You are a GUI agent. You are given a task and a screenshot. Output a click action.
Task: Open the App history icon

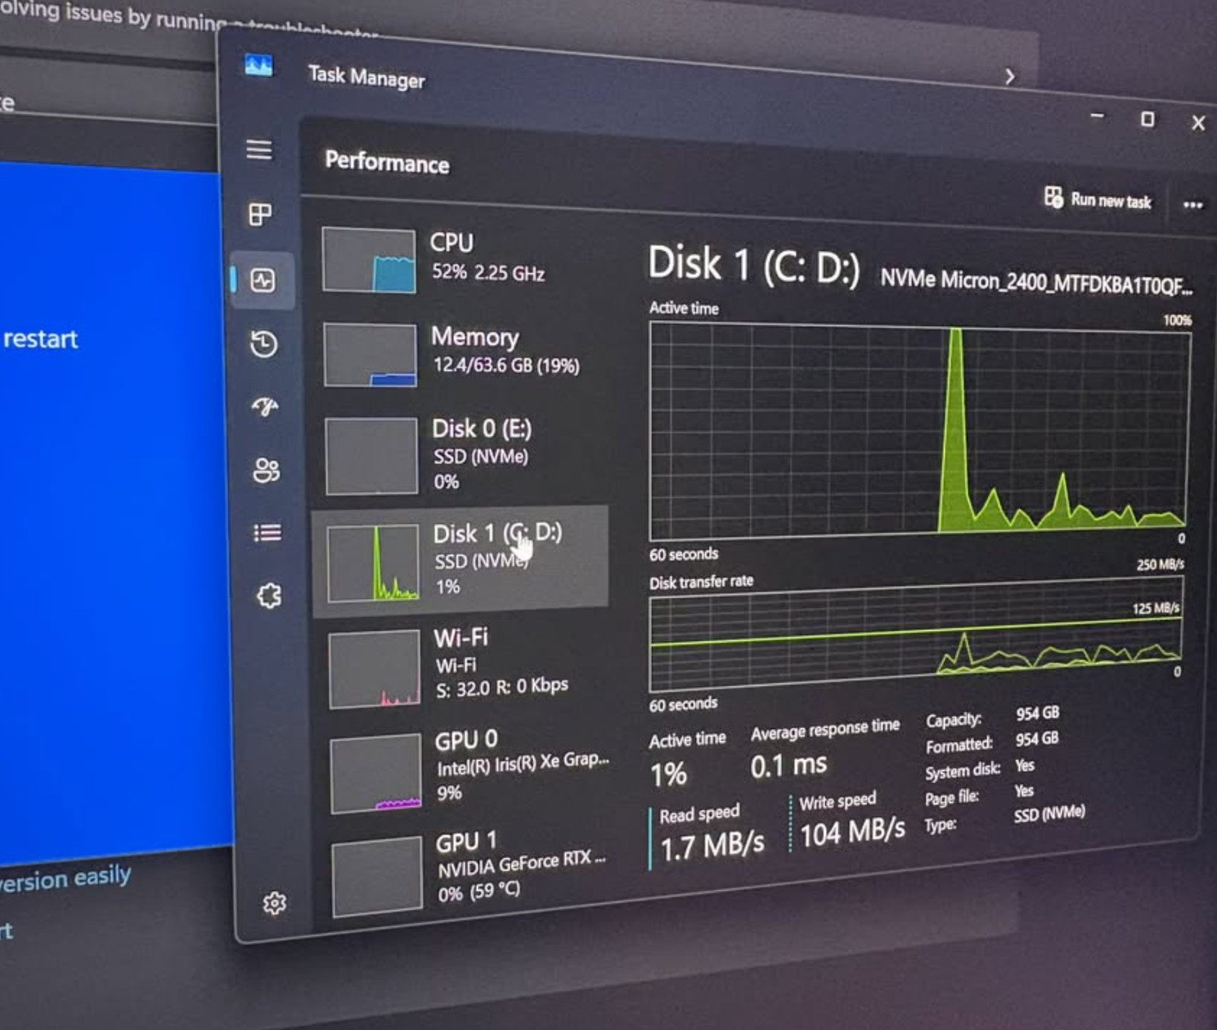(x=263, y=344)
